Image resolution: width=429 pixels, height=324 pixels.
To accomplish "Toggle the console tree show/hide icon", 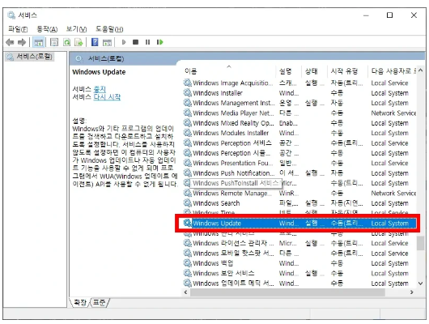I will [x=38, y=42].
